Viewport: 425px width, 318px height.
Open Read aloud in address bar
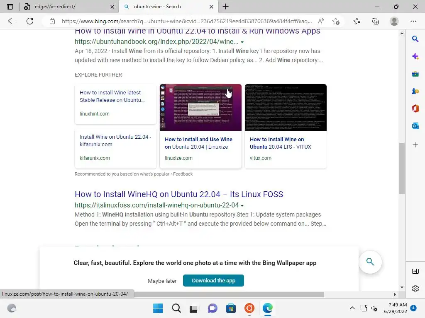click(x=321, y=21)
